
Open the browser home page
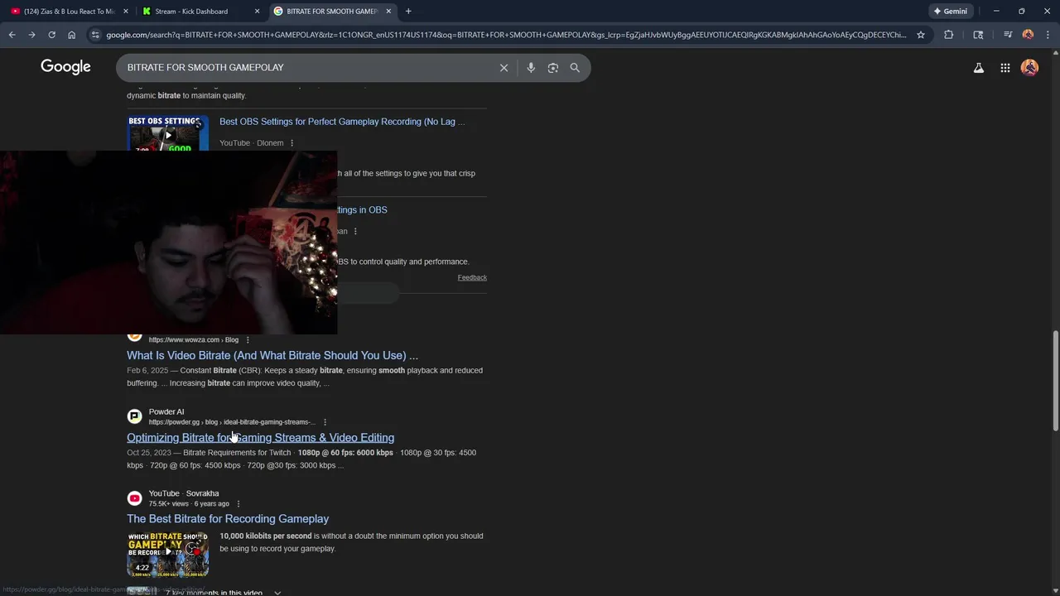71,35
